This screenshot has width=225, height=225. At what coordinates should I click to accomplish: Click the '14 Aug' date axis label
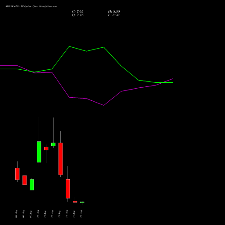67,214
